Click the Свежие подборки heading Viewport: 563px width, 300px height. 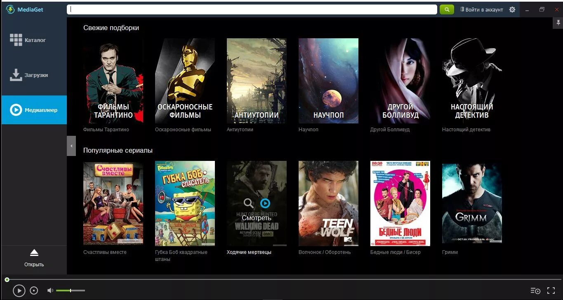[111, 28]
